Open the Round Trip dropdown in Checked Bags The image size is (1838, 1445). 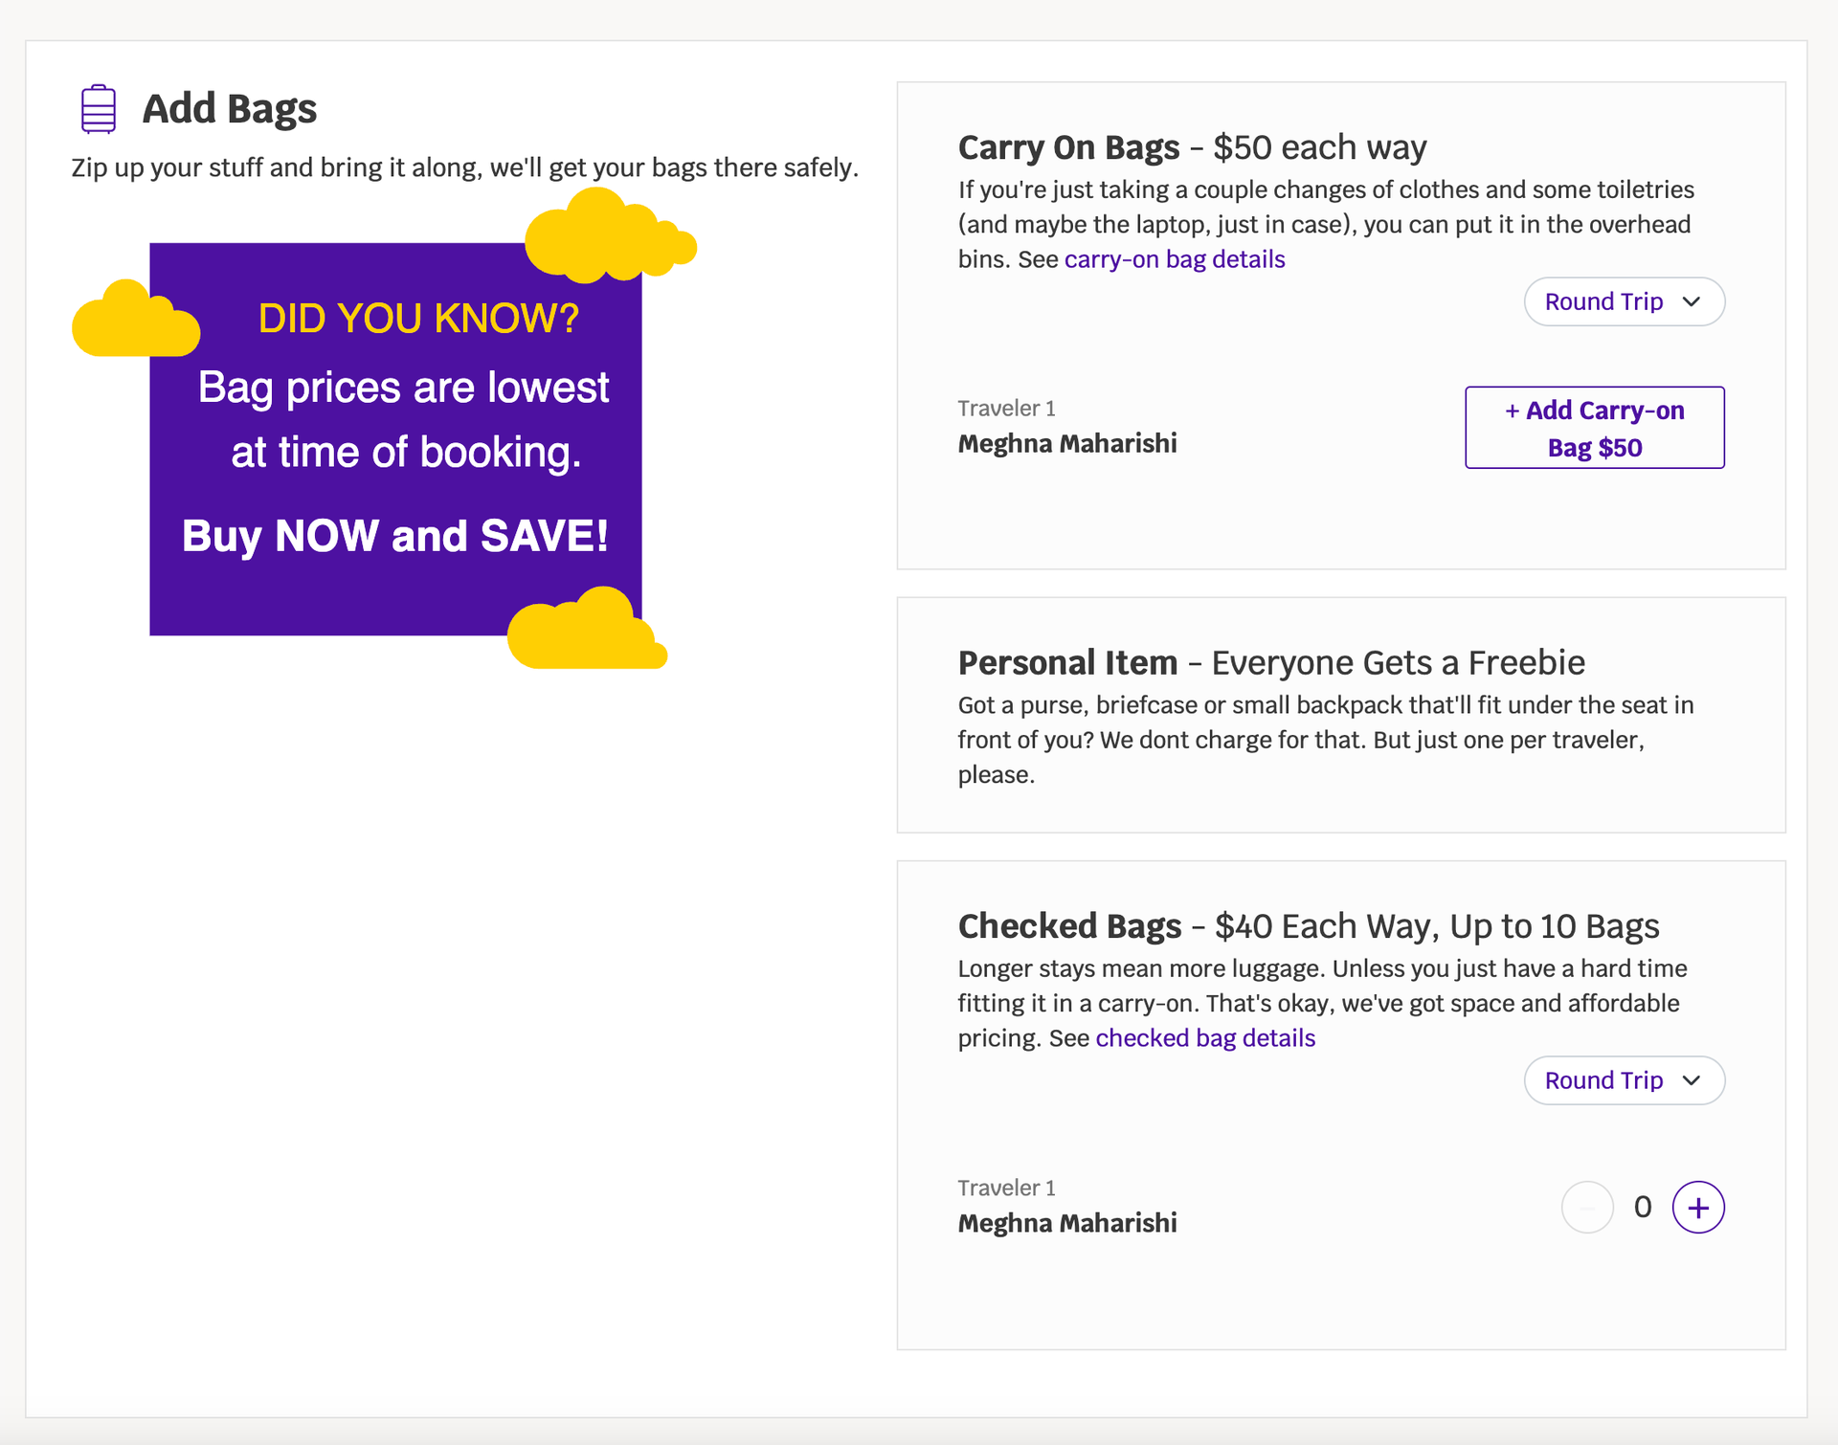(x=1624, y=1080)
